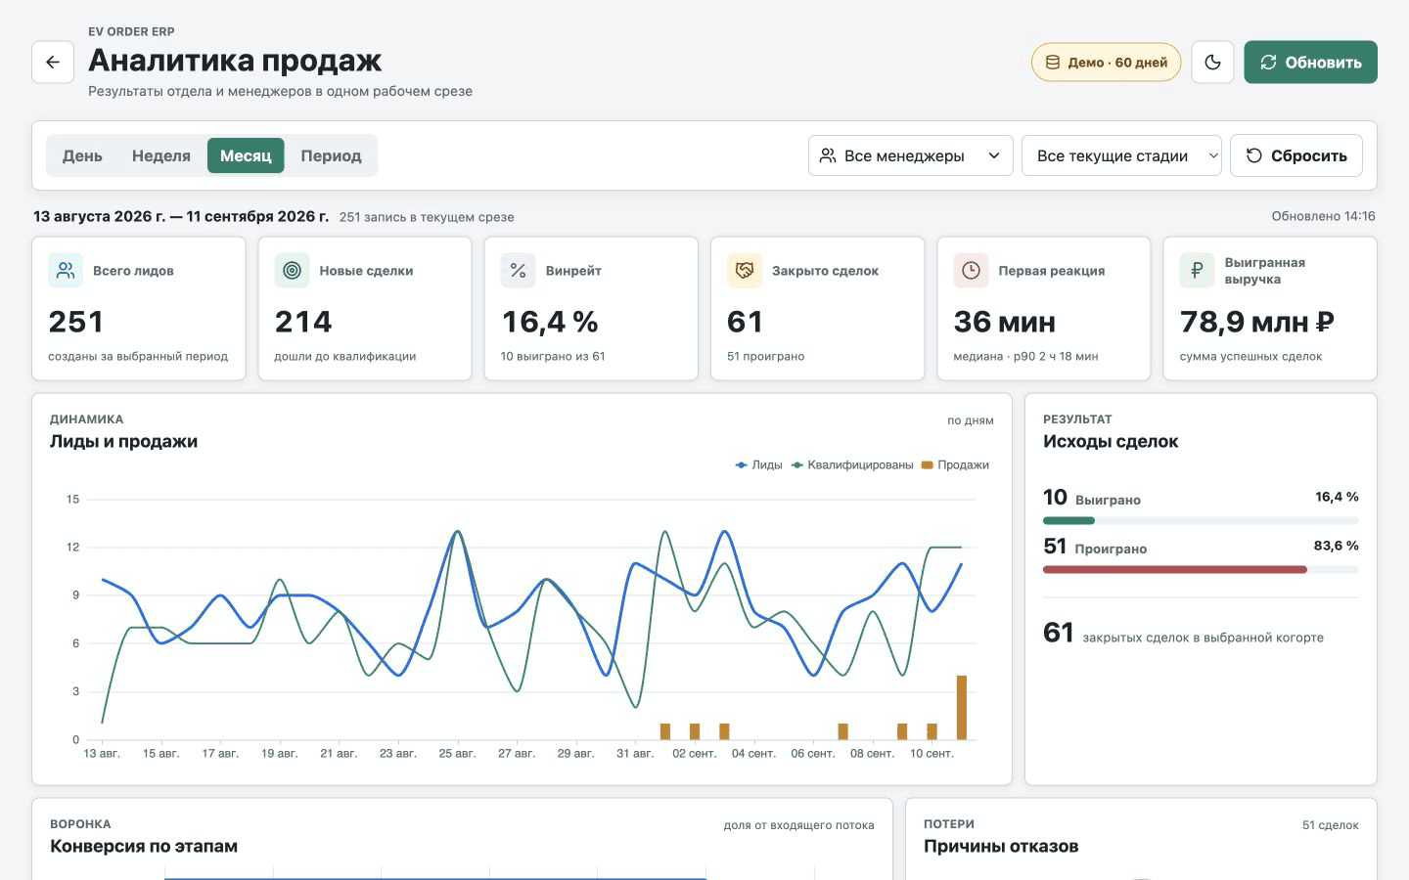Screen dimensions: 1409x880
Task: Open the Демо · 60 дней badge
Action: point(1106,62)
